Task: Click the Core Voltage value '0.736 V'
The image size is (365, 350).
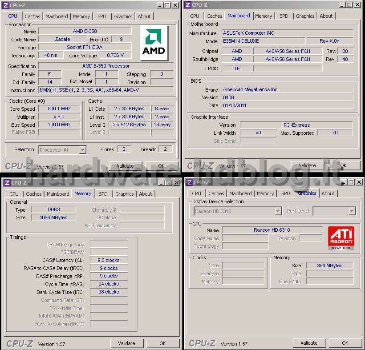Action: (x=115, y=55)
